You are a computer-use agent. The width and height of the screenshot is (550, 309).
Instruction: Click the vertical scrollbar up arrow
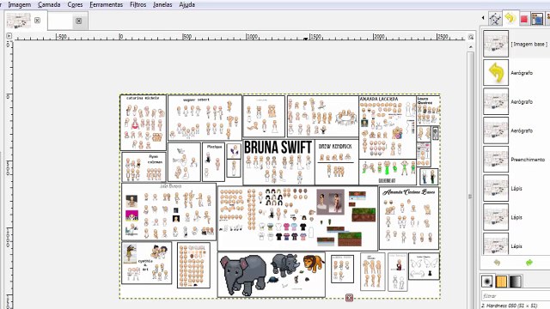point(471,47)
